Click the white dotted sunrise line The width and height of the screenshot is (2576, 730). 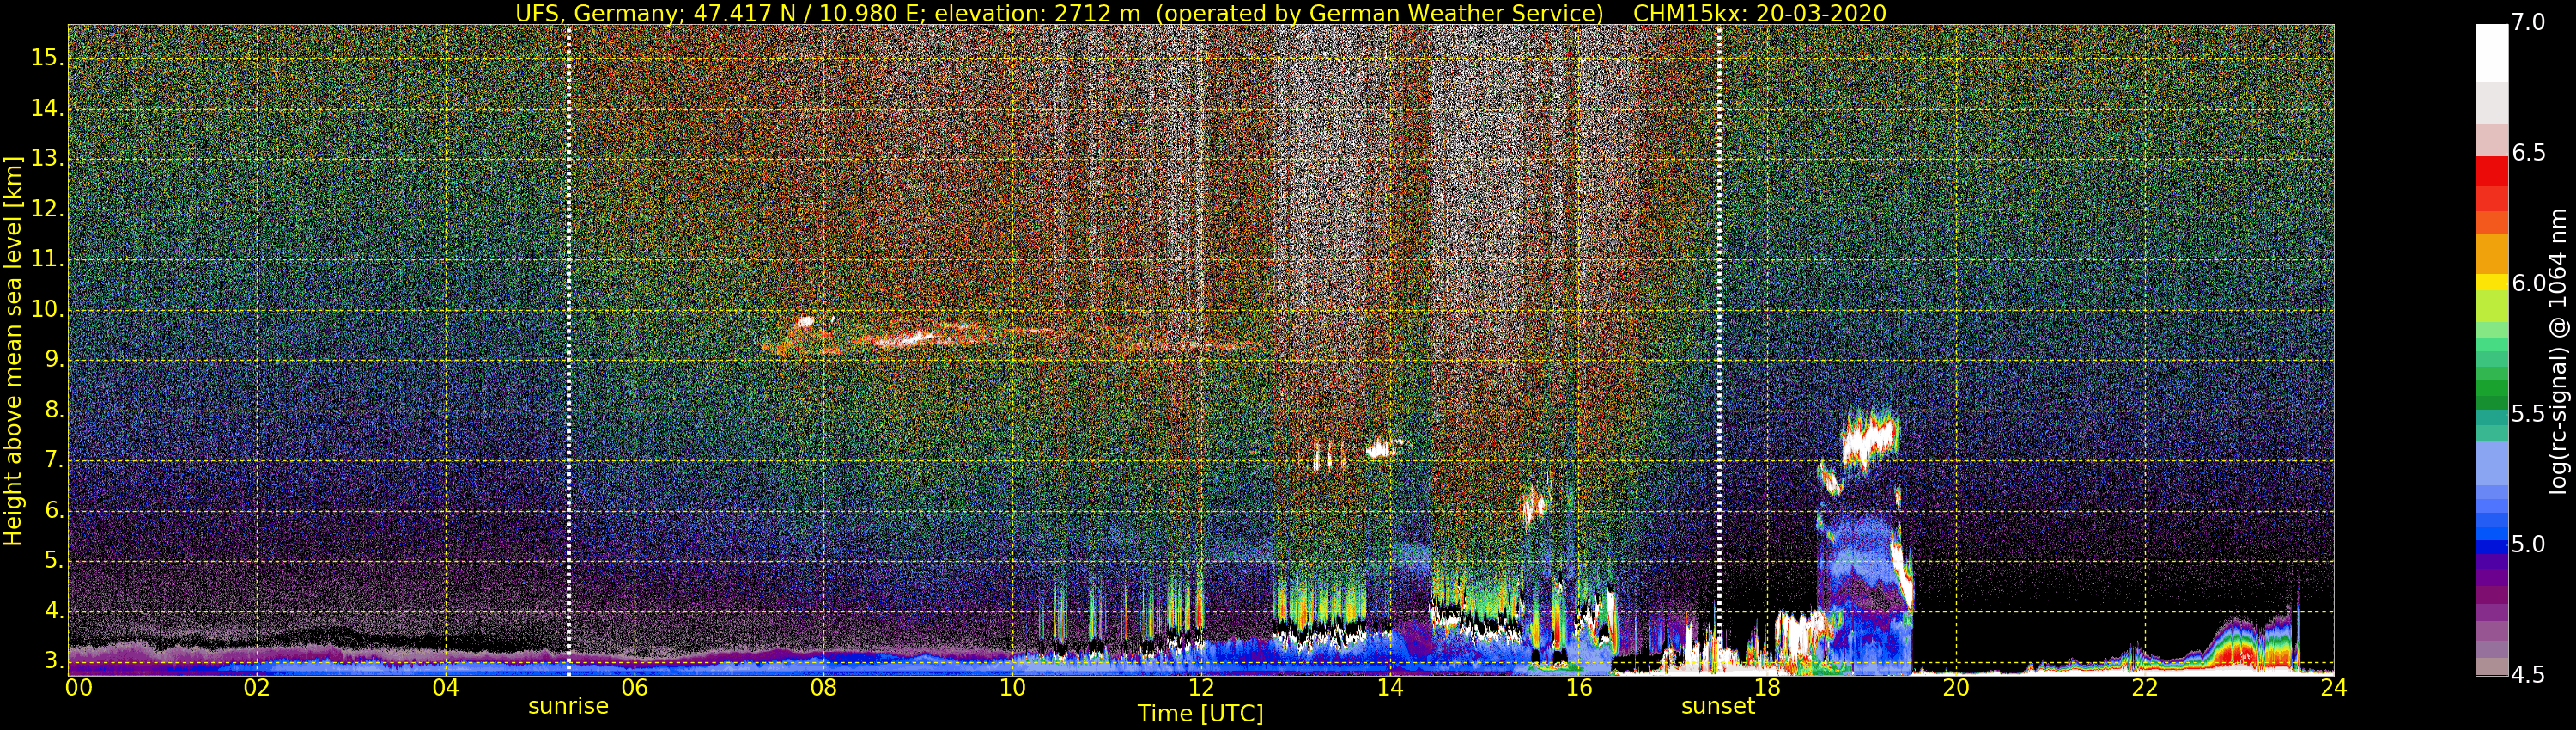click(569, 350)
